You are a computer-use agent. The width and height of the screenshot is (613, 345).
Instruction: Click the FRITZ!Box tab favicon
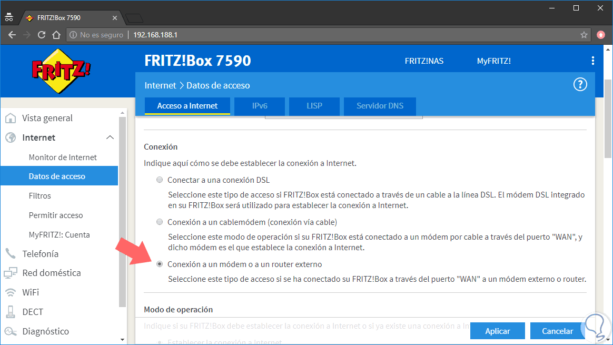29,18
